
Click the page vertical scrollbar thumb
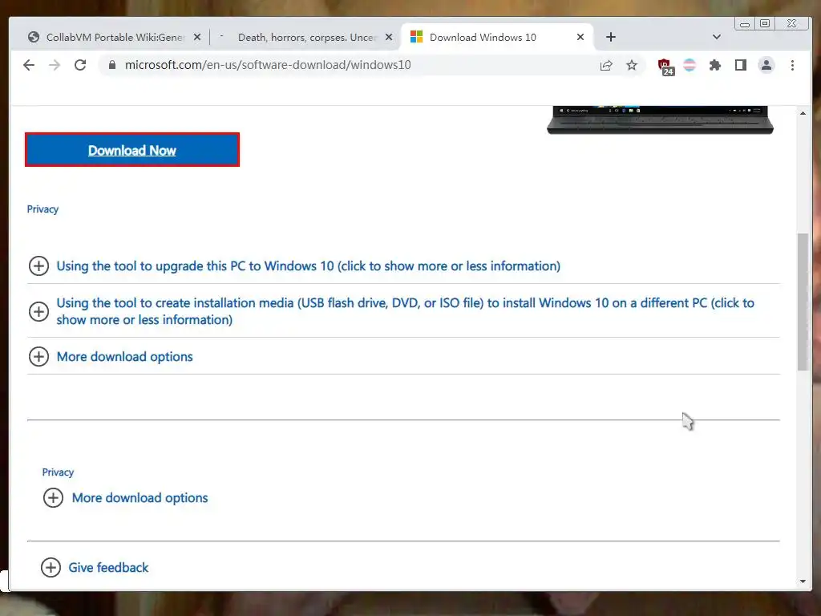click(803, 302)
